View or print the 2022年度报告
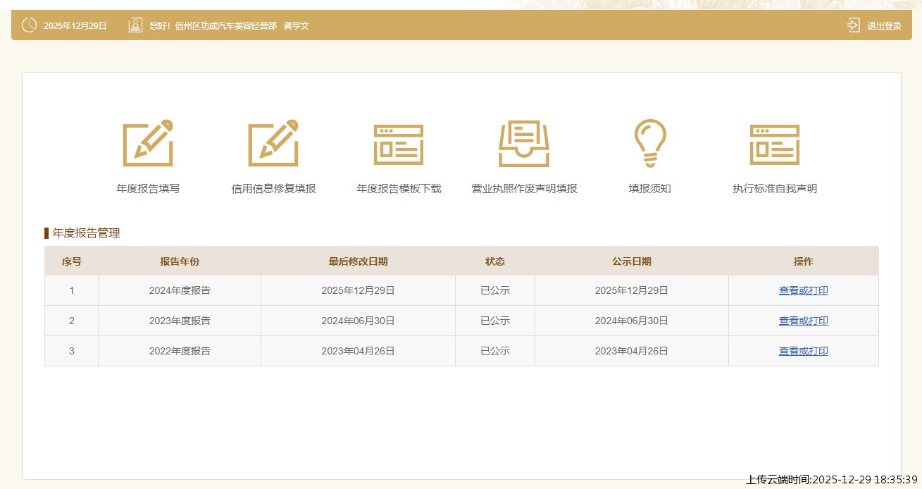 (x=803, y=351)
